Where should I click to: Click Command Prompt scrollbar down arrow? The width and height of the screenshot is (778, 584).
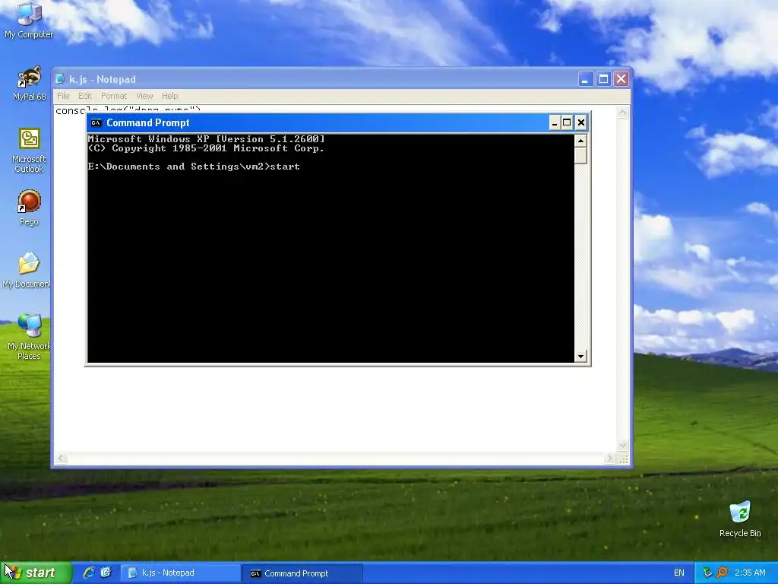point(580,356)
